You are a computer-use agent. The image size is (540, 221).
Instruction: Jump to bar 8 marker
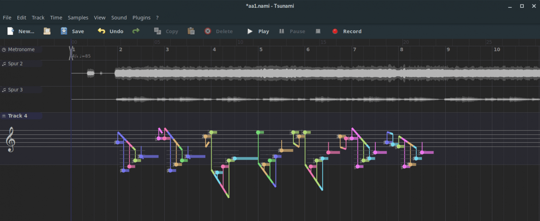(401, 49)
